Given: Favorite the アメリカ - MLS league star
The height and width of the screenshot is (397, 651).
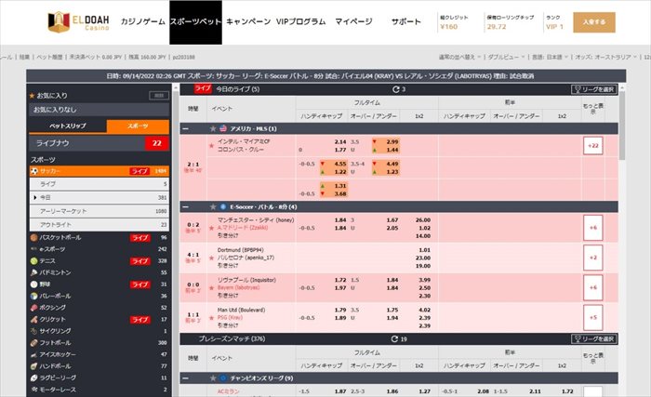Looking at the screenshot, I should pyautogui.click(x=213, y=128).
